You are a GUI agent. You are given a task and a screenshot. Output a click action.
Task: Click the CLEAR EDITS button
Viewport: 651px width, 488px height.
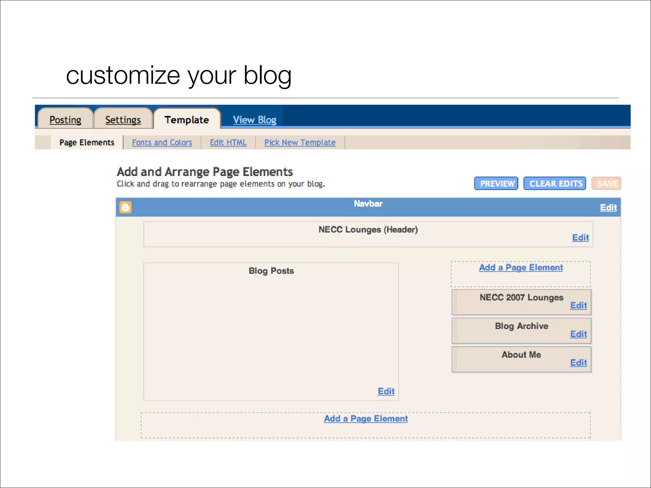[x=555, y=183]
